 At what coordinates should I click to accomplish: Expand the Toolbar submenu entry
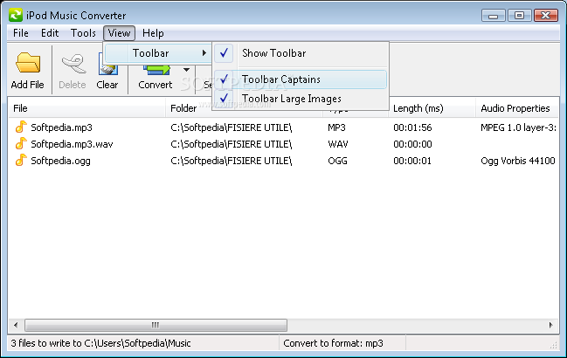157,53
